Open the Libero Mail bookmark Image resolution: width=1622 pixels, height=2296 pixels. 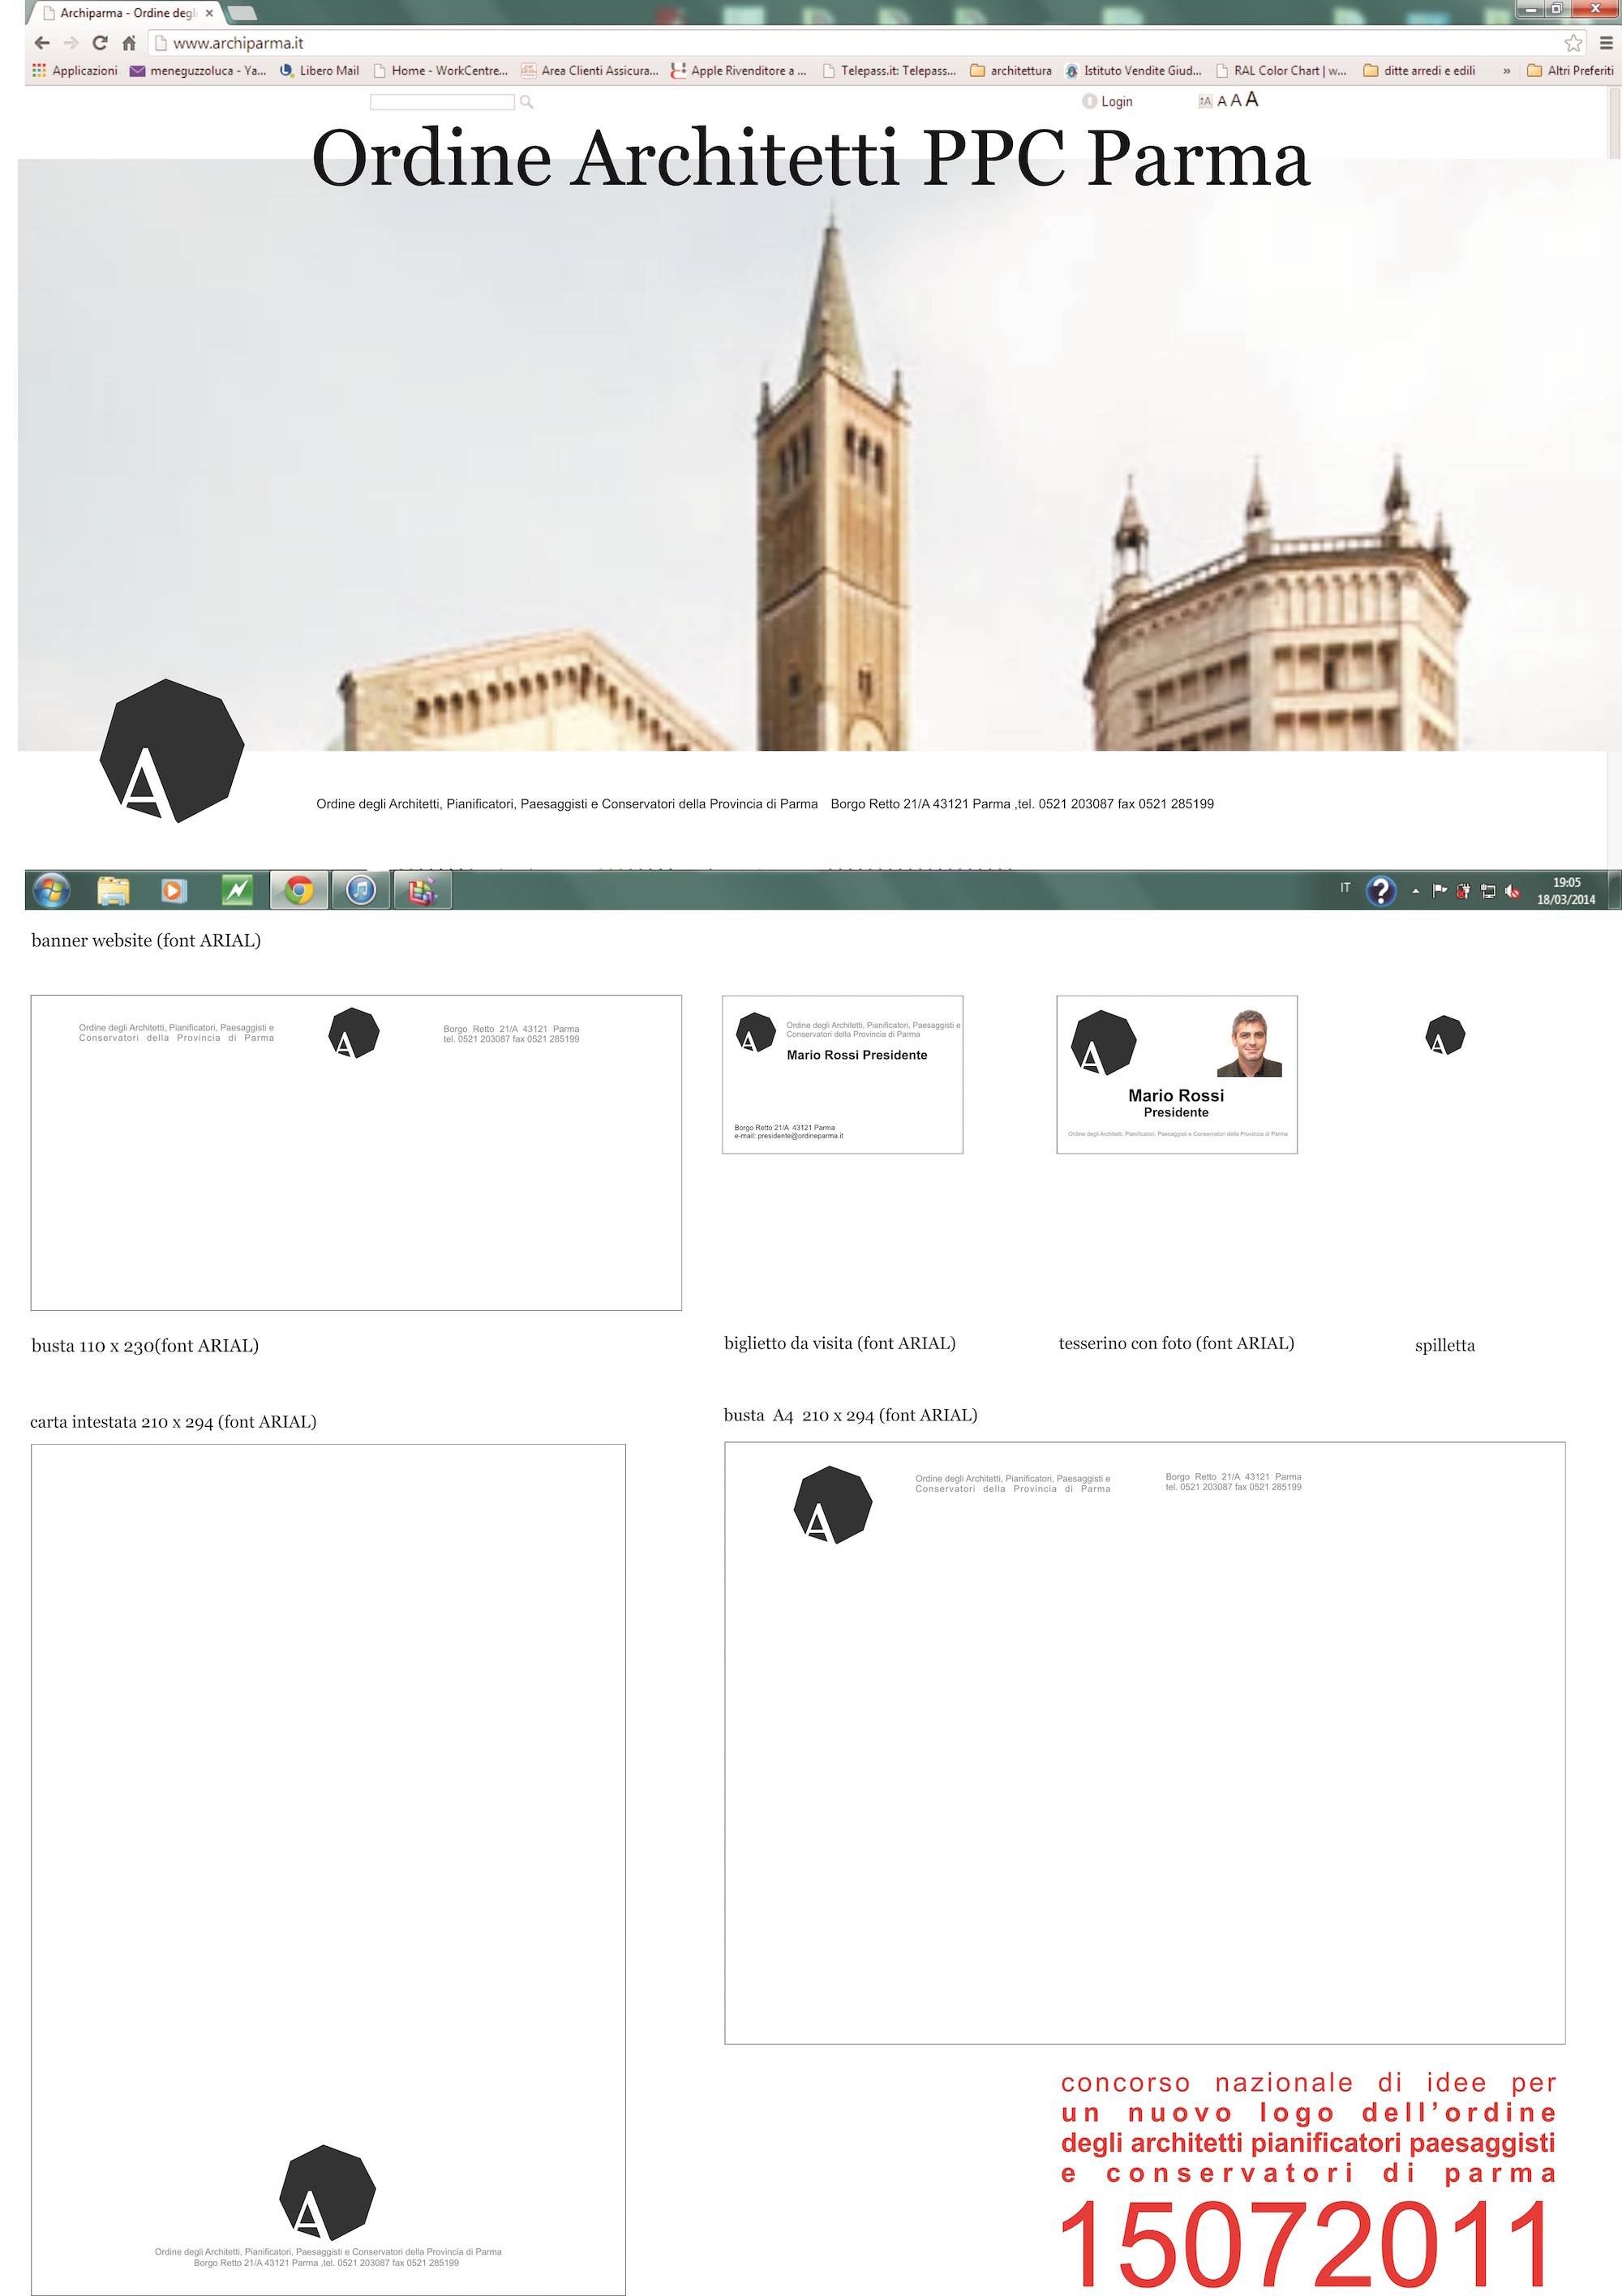tap(320, 71)
